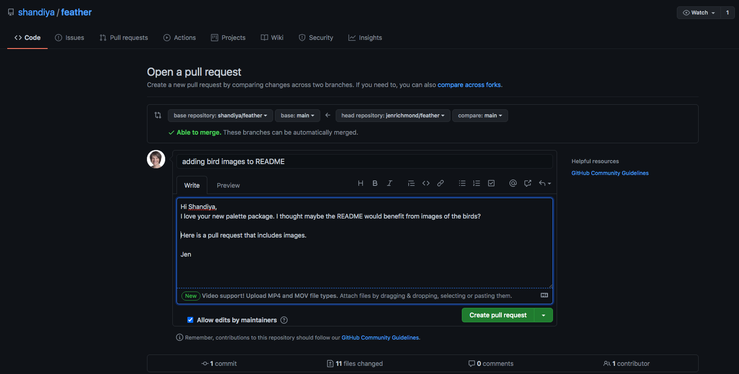Image resolution: width=739 pixels, height=374 pixels.
Task: Open shandiya user profile link
Action: 36,12
